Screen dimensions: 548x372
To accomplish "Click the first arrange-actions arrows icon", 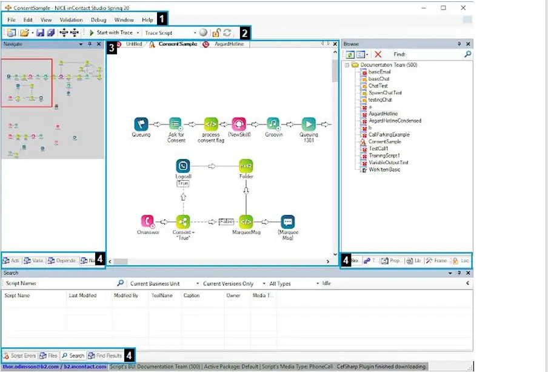I will click(64, 33).
